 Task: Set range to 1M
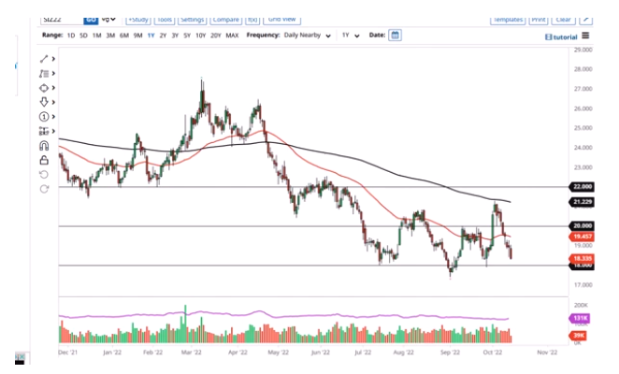(x=96, y=36)
